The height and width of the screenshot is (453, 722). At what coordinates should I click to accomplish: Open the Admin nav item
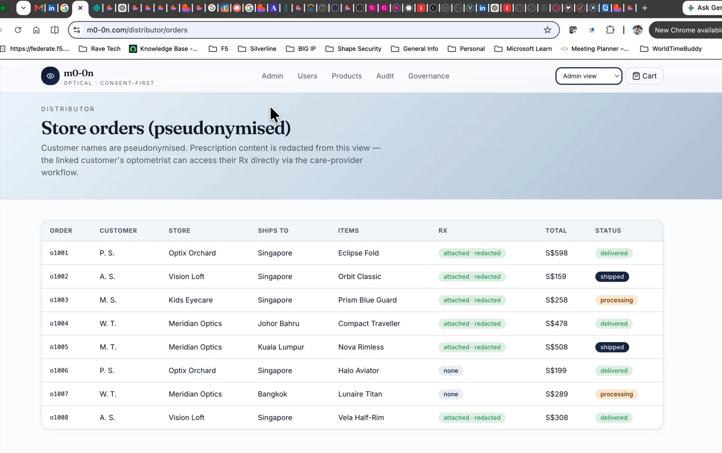point(272,76)
